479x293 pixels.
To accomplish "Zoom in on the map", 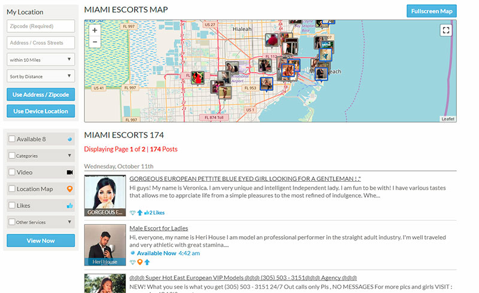I will [x=95, y=30].
